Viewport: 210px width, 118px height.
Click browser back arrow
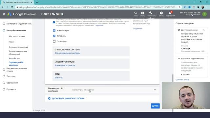(x=3, y=7)
